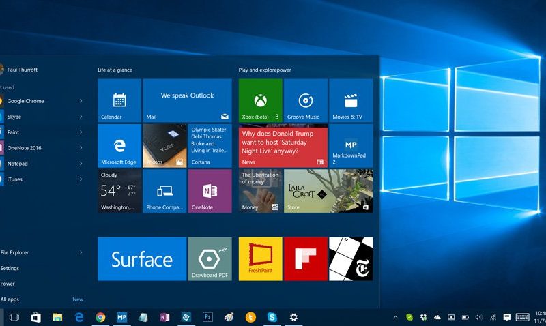Click the OneDrive cloud tray icon

[437, 317]
